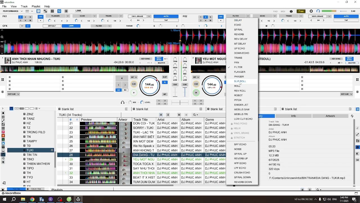The height and width of the screenshot is (203, 360).
Task: Open the settings gear in top bar
Action: tap(311, 11)
